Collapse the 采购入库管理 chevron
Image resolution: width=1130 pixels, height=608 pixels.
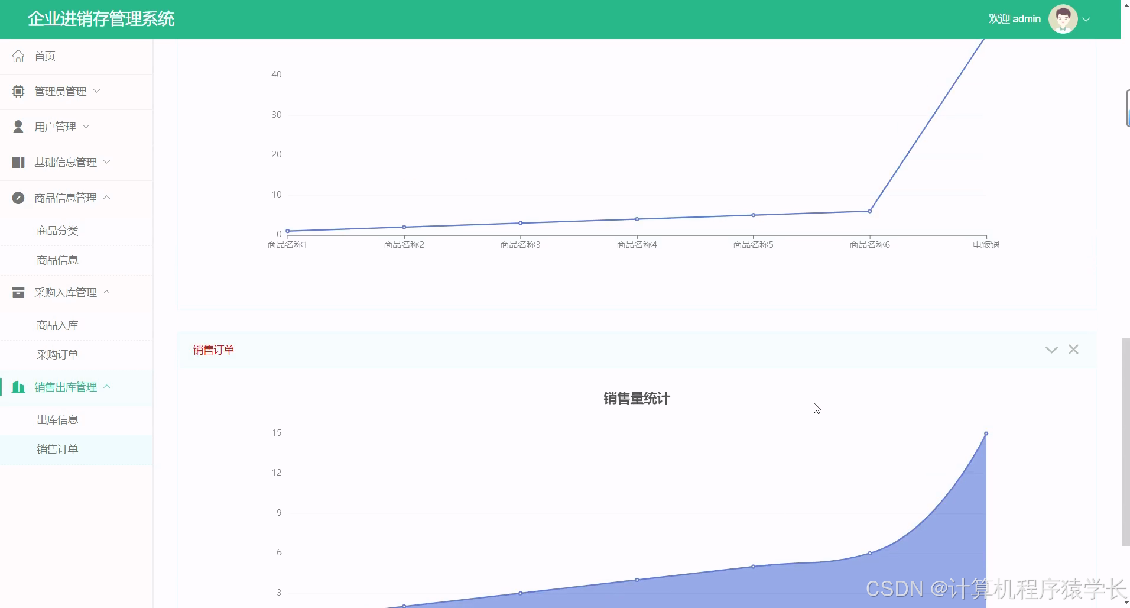tap(107, 292)
